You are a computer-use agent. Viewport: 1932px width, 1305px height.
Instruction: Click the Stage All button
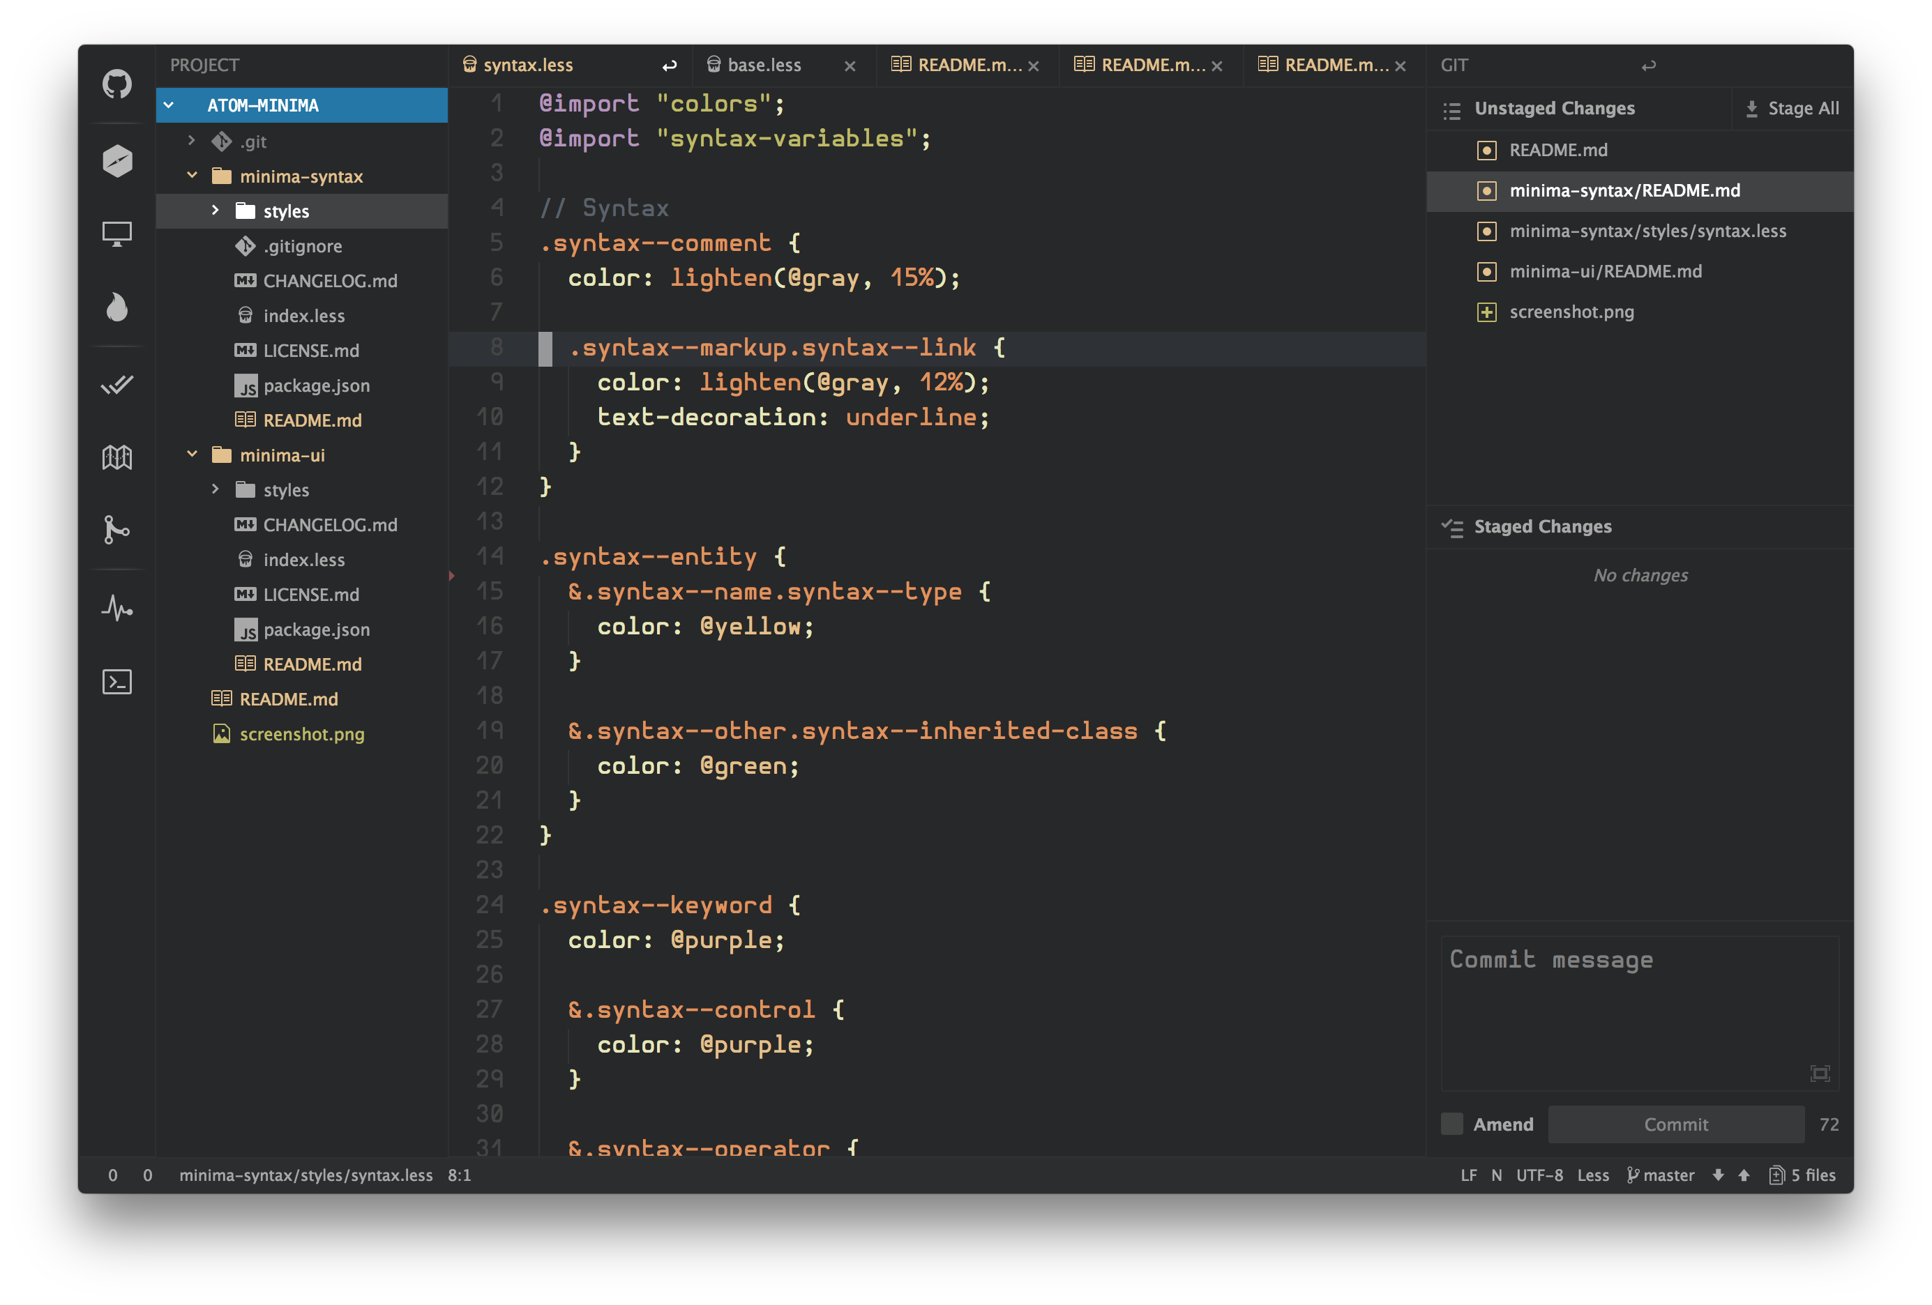pyautogui.click(x=1792, y=109)
